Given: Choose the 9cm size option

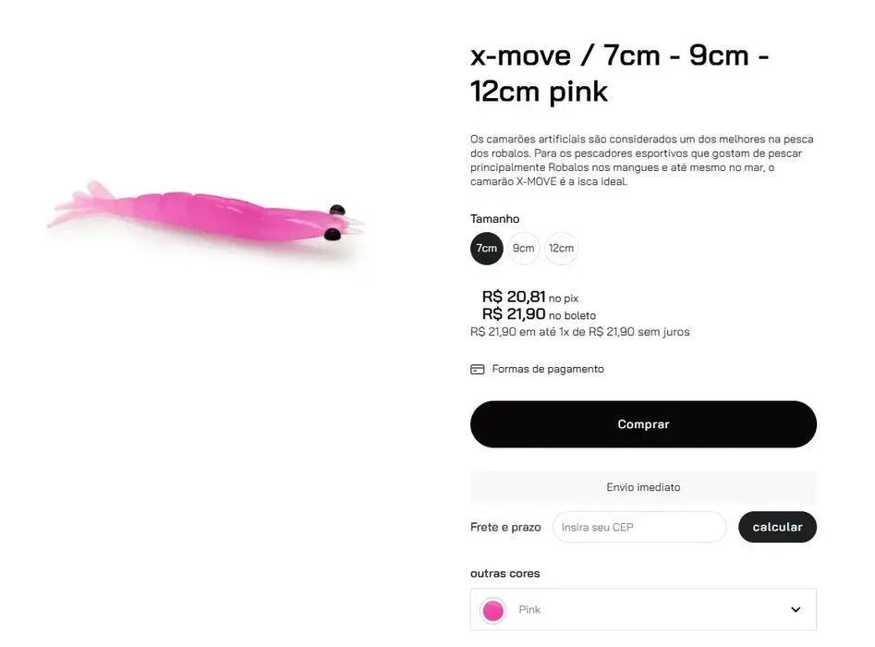Looking at the screenshot, I should 524,249.
